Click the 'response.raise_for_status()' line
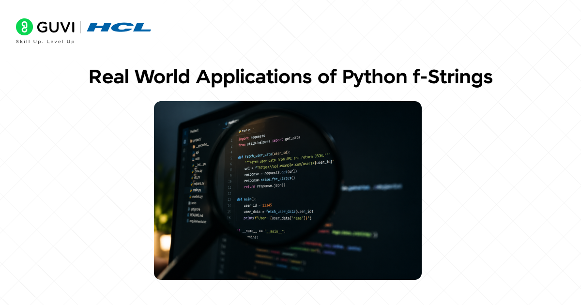 (270, 179)
